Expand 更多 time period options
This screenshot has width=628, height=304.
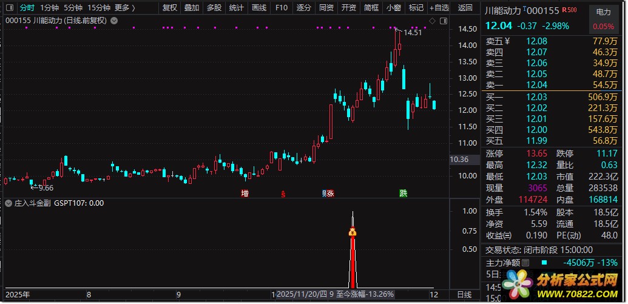click(x=125, y=8)
